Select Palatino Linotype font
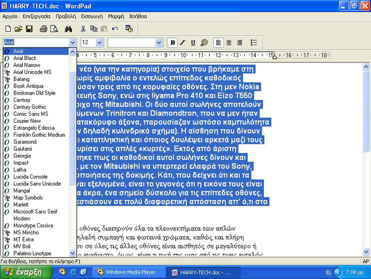The height and width of the screenshot is (279, 371). click(36, 253)
